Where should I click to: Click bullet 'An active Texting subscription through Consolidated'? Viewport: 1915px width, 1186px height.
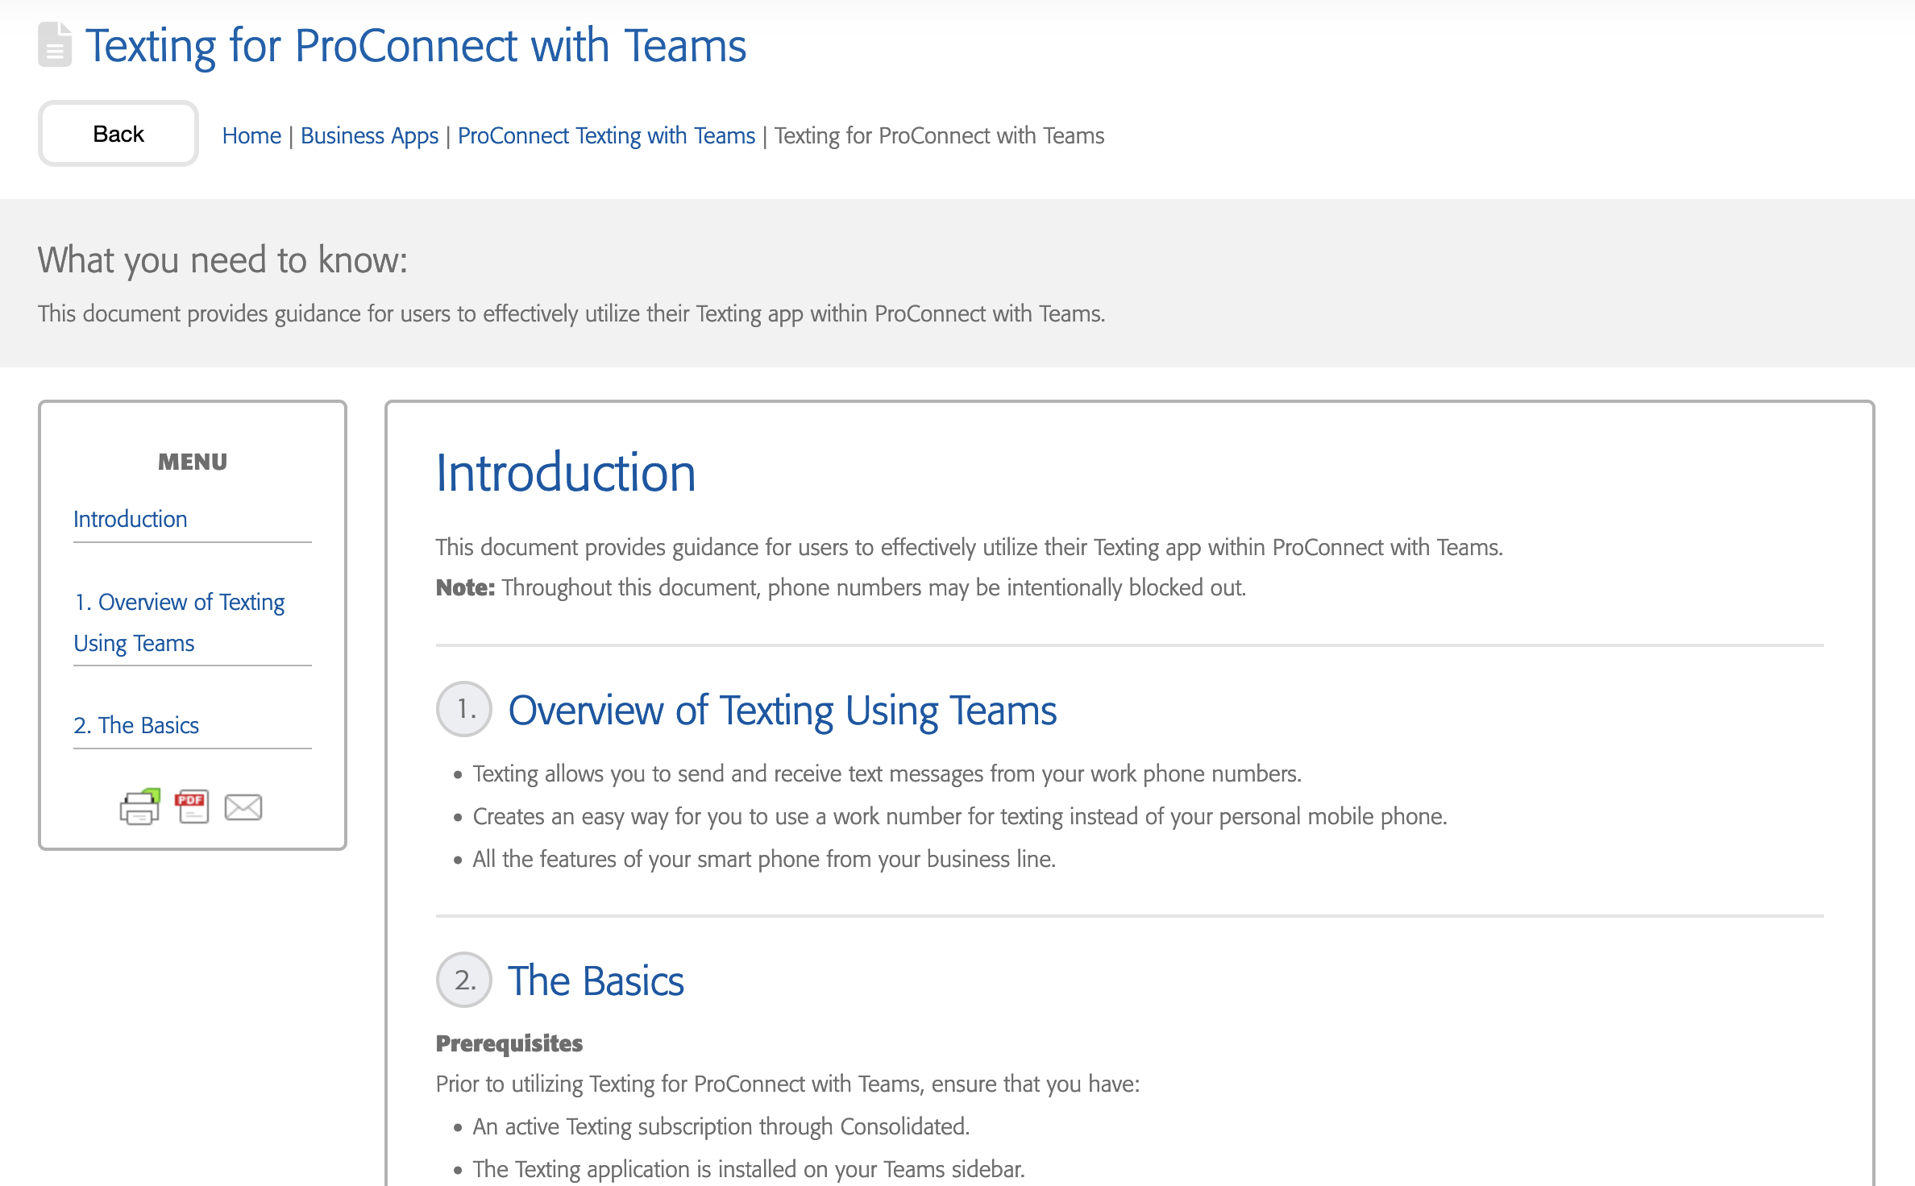point(721,1126)
